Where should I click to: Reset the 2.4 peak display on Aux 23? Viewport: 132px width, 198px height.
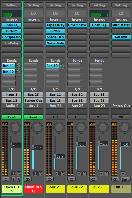[92, 124]
